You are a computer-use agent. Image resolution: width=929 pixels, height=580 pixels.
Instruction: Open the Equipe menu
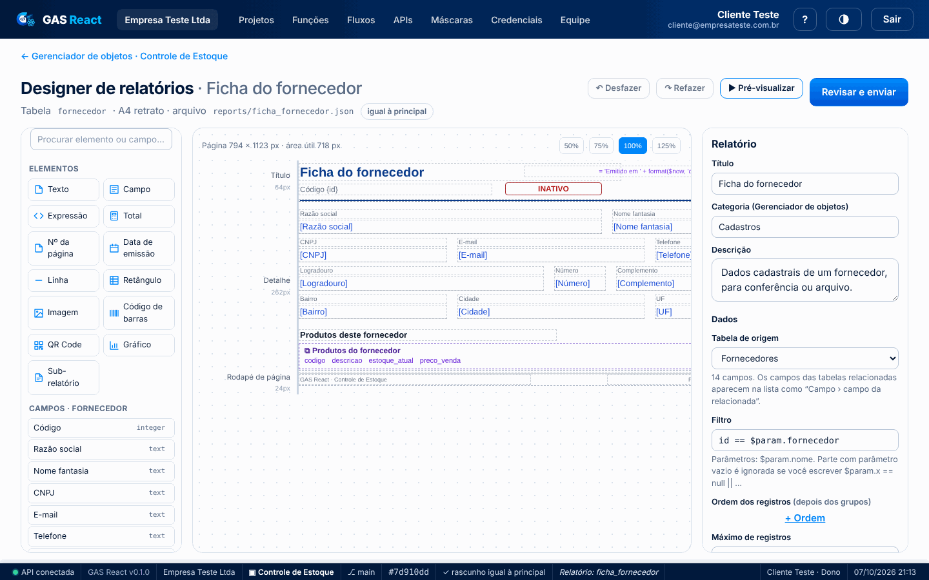pyautogui.click(x=575, y=20)
